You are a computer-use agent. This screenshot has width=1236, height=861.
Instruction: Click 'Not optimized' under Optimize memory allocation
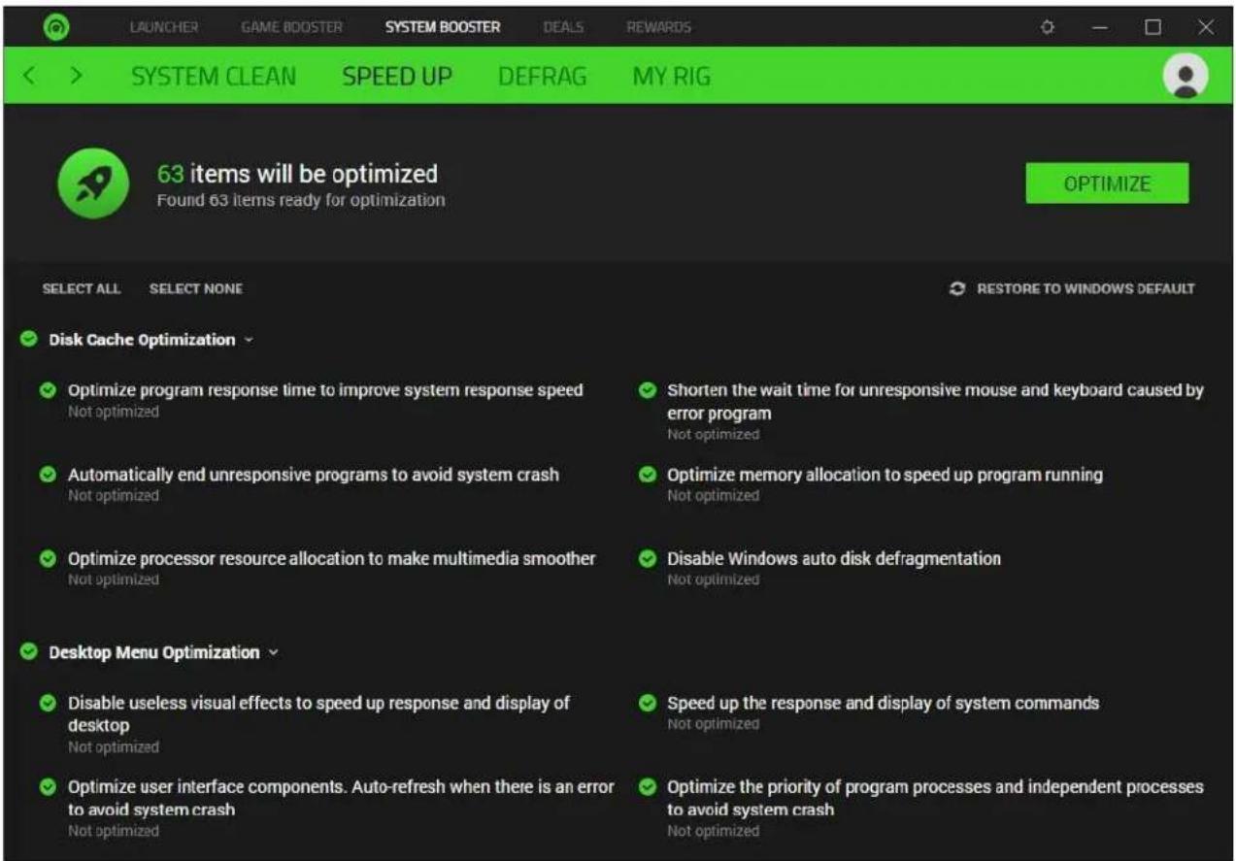pyautogui.click(x=713, y=496)
